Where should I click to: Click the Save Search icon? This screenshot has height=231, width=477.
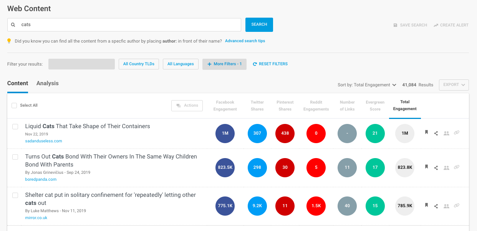(x=395, y=25)
